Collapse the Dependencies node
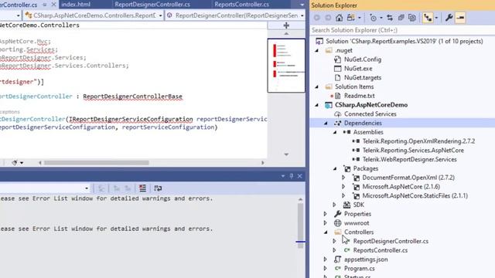Viewport: 495px width, 278px height. pyautogui.click(x=326, y=124)
